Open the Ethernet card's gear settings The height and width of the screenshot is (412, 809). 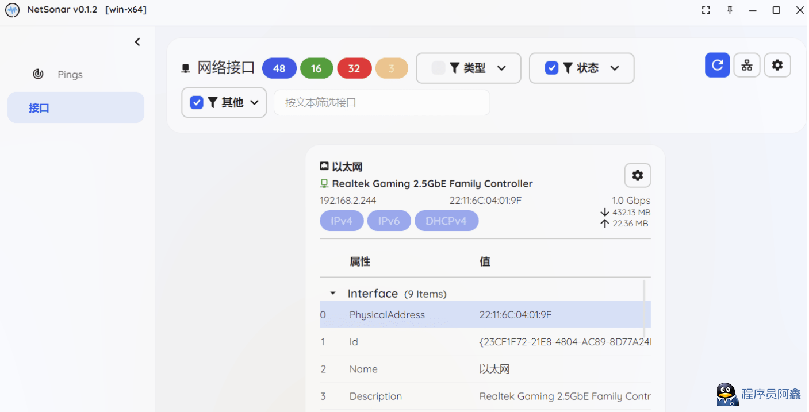point(637,175)
